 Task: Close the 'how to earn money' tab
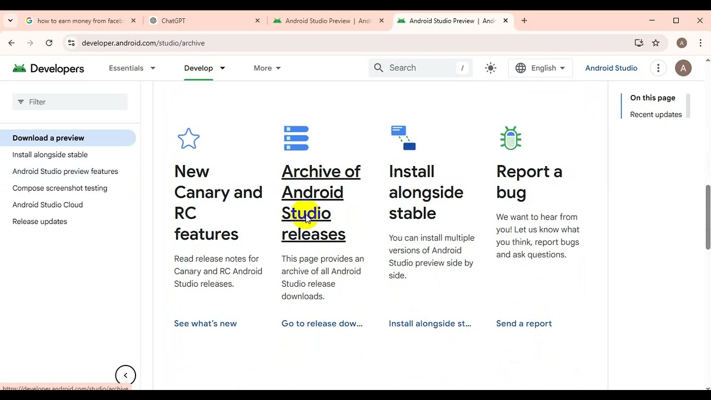click(133, 21)
